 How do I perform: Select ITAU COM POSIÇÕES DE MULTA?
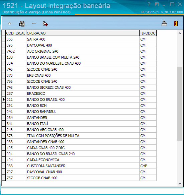point(79,136)
